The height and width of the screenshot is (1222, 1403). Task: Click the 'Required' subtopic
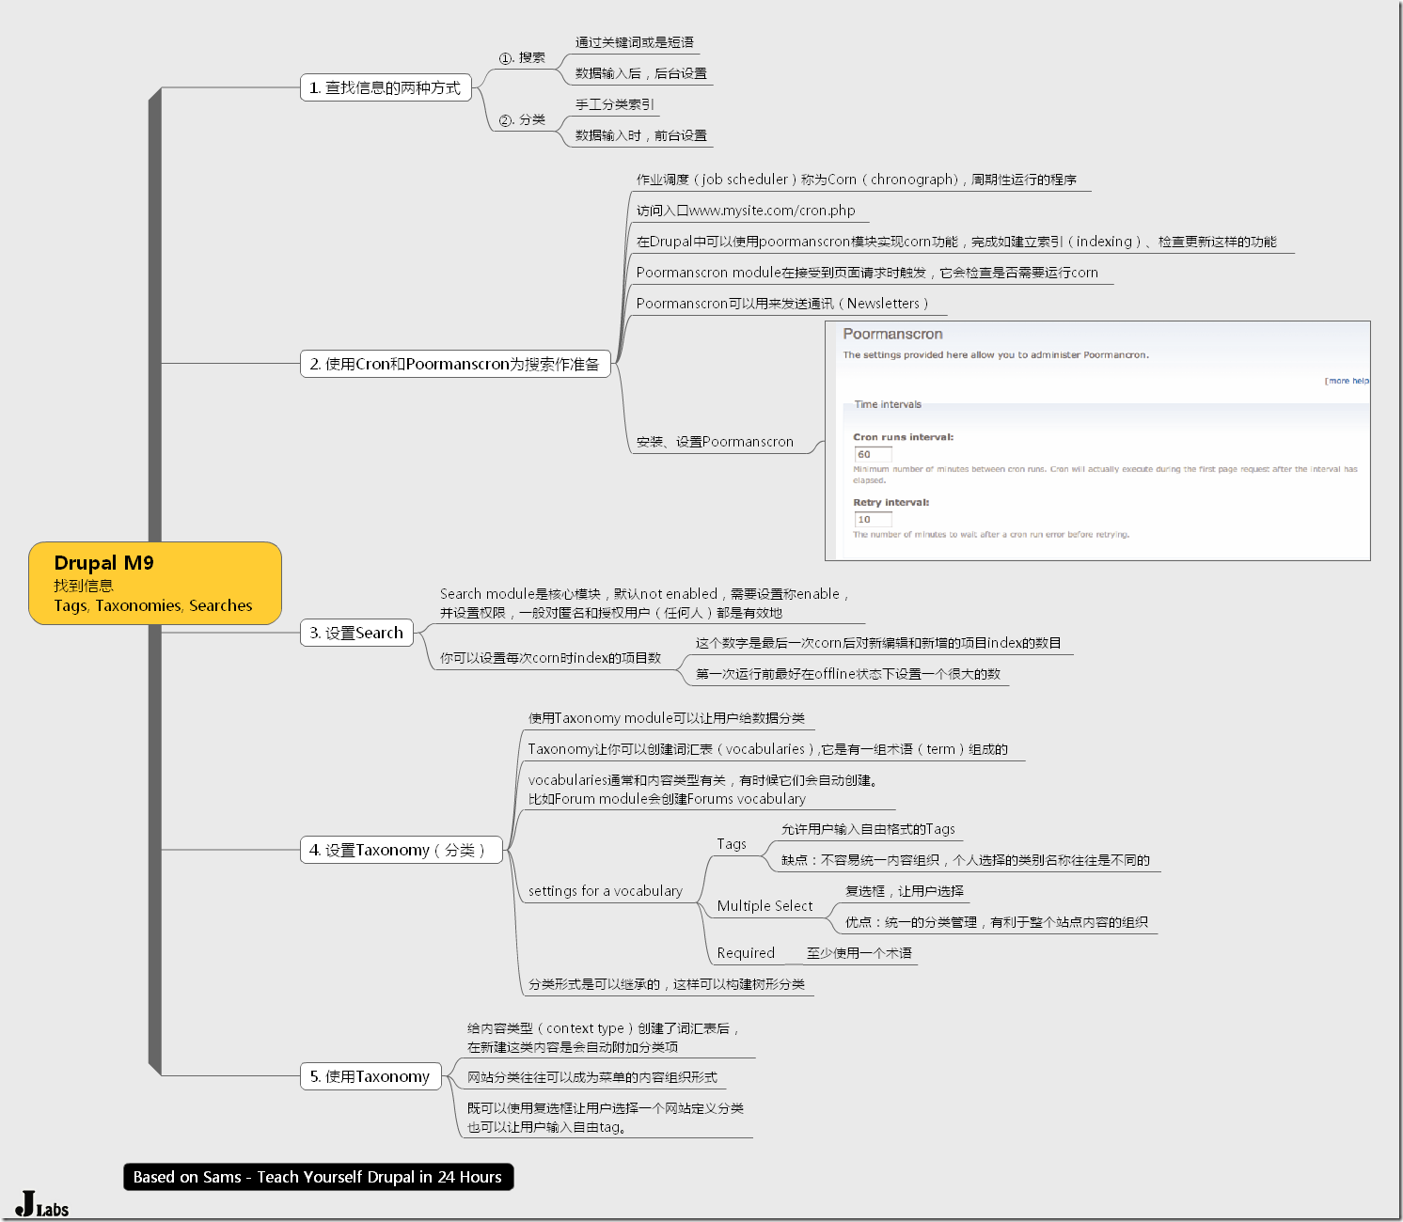[x=746, y=953]
